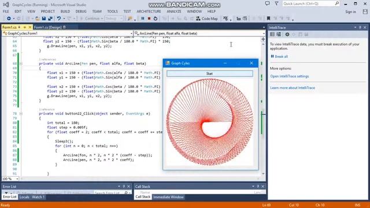Switch to the Watch 1 tab
Viewport: 370px width, 208px height.
click(38, 197)
